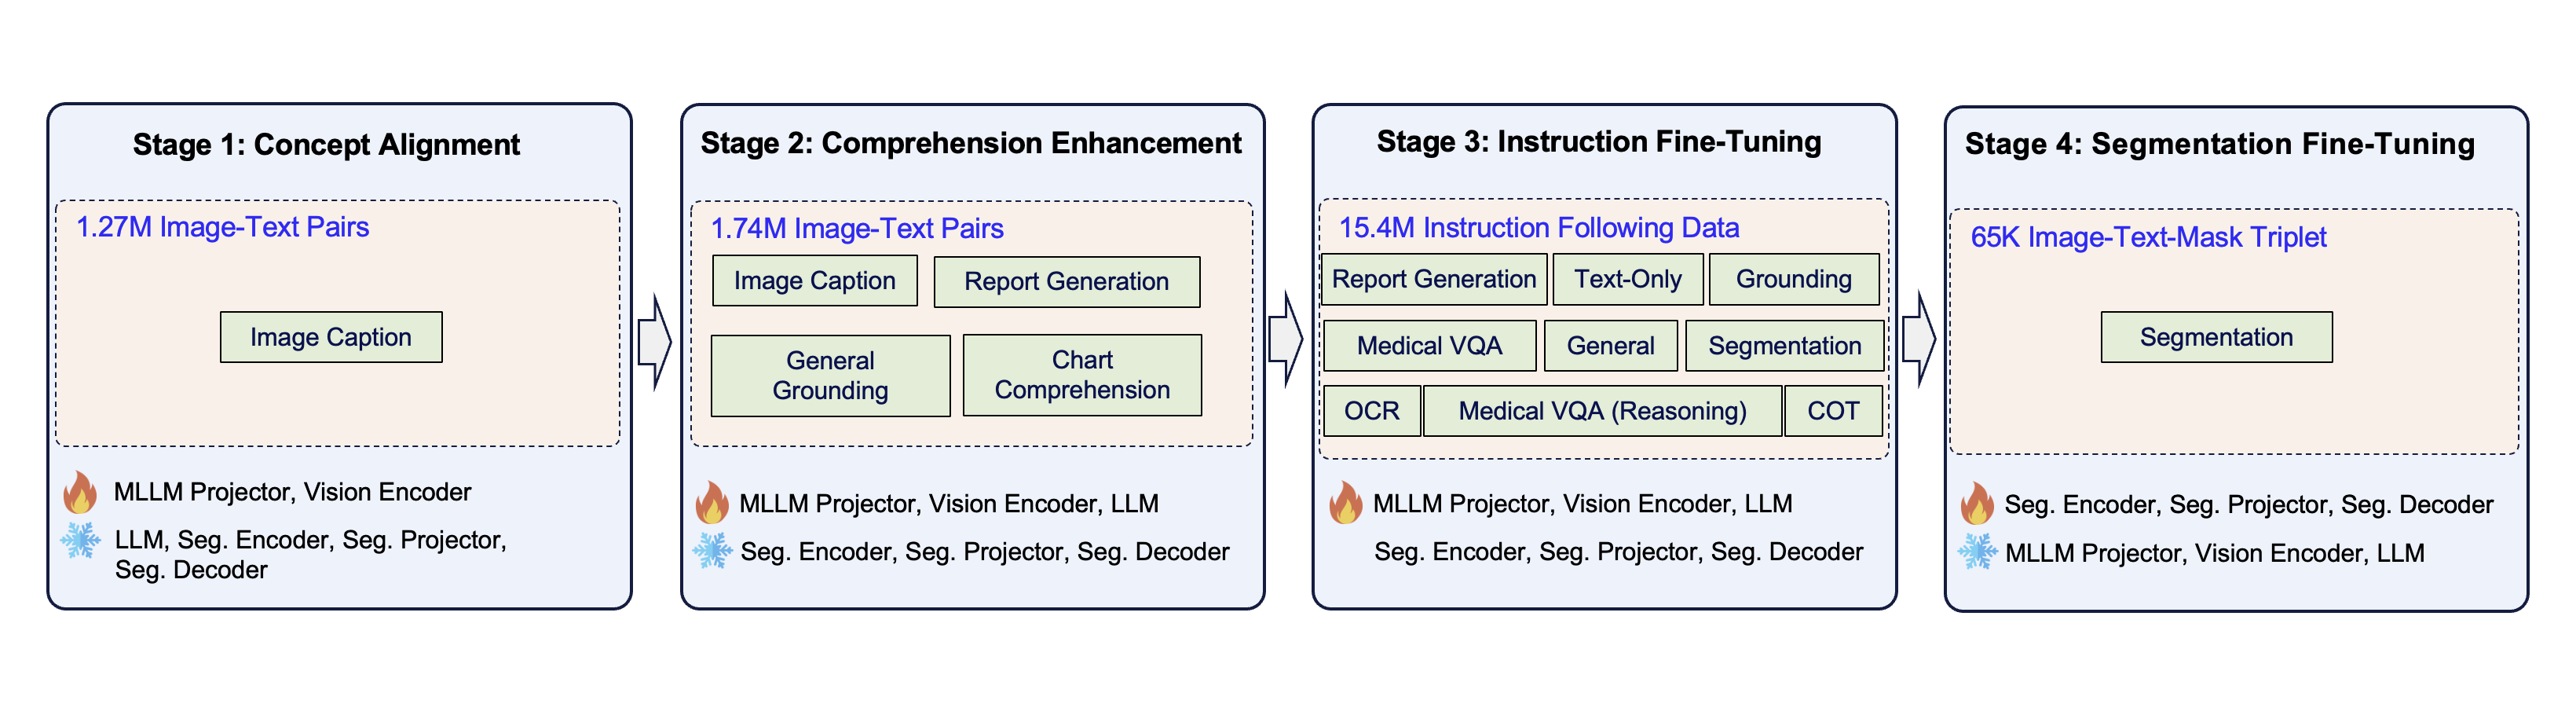2576x704 pixels.
Task: Click the Stage 3: Instruction Fine-Tuning title
Action: 1598,142
